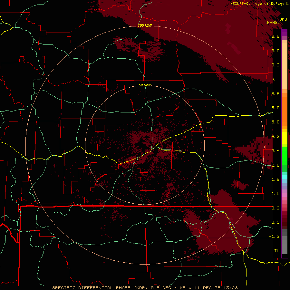This screenshot has width=290, height=290.
Task: Click the -0.5 value on the scale
Action: point(274,222)
